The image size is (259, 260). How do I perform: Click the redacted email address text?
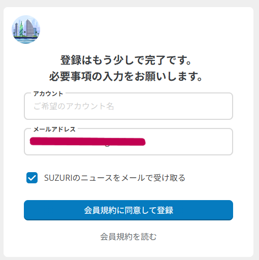[x=88, y=142]
